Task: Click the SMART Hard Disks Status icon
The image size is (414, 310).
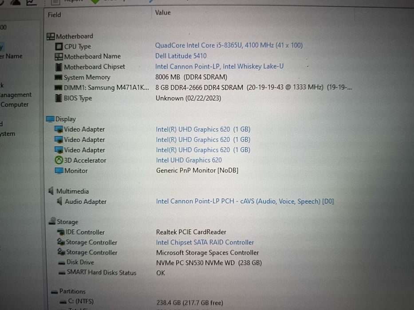Action: pyautogui.click(x=62, y=273)
